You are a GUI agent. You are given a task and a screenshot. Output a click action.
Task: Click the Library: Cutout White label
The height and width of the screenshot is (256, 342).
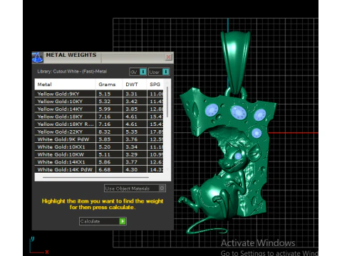point(72,71)
